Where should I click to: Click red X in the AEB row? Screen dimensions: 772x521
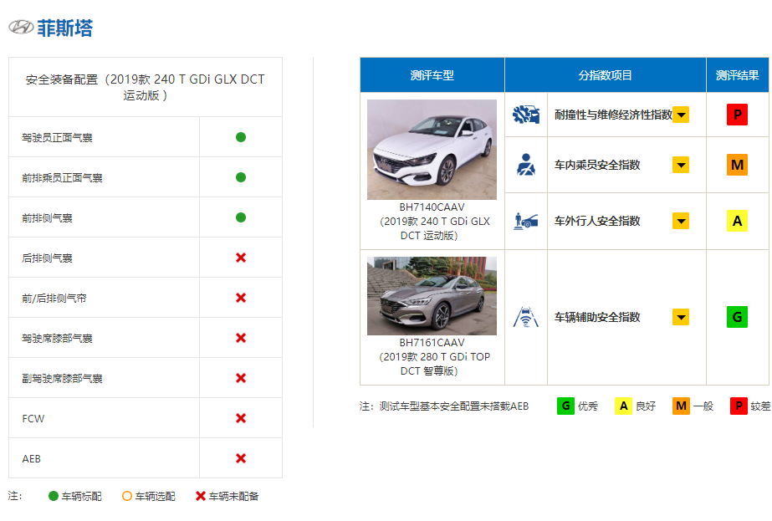tap(241, 458)
